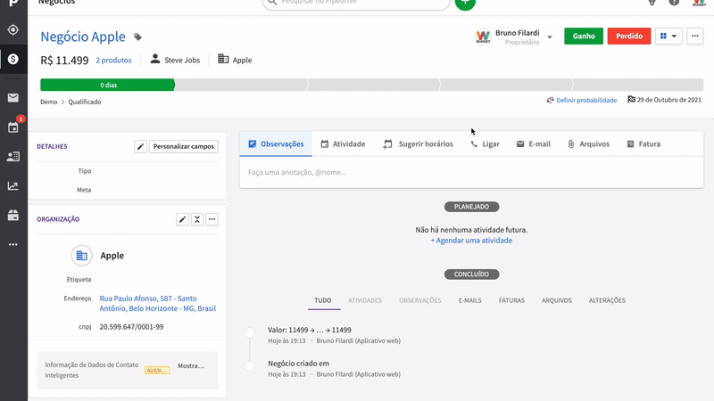
Task: Click the Steve Jobs contact name
Action: pyautogui.click(x=182, y=60)
